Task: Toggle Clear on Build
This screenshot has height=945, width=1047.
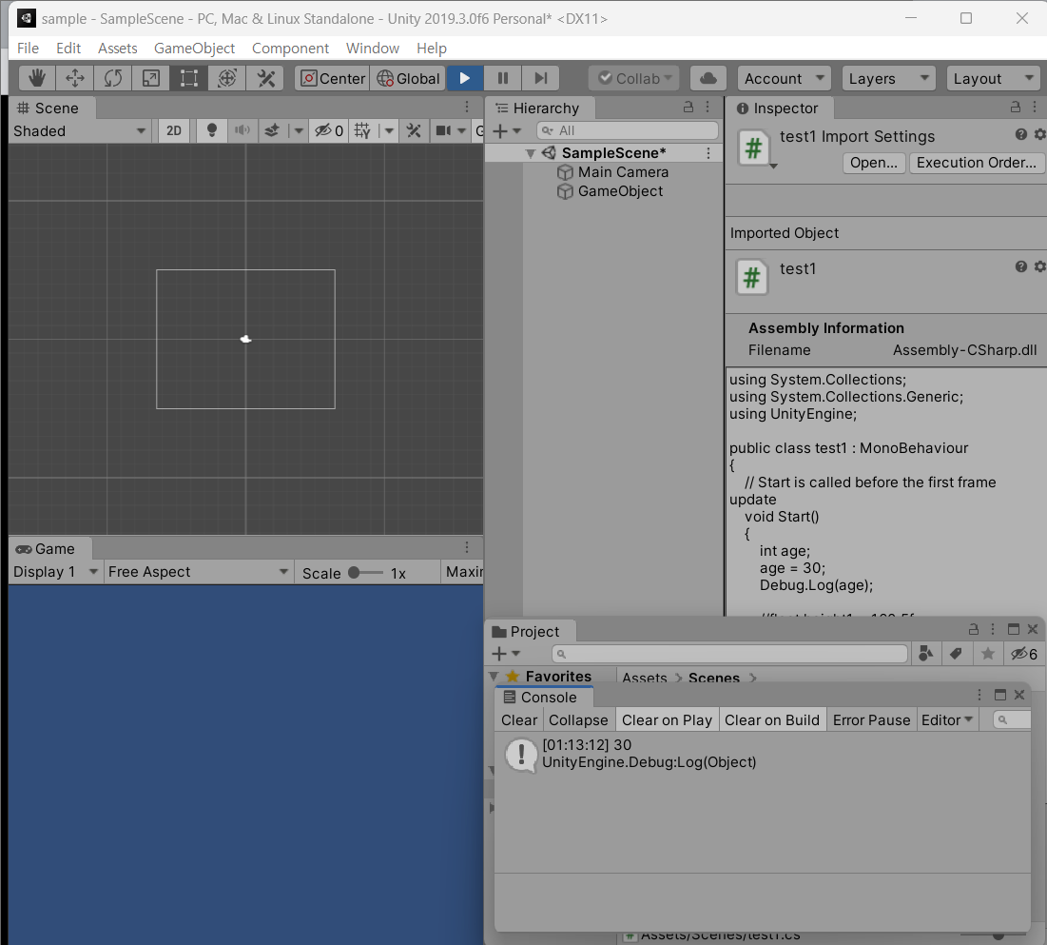Action: (x=772, y=719)
